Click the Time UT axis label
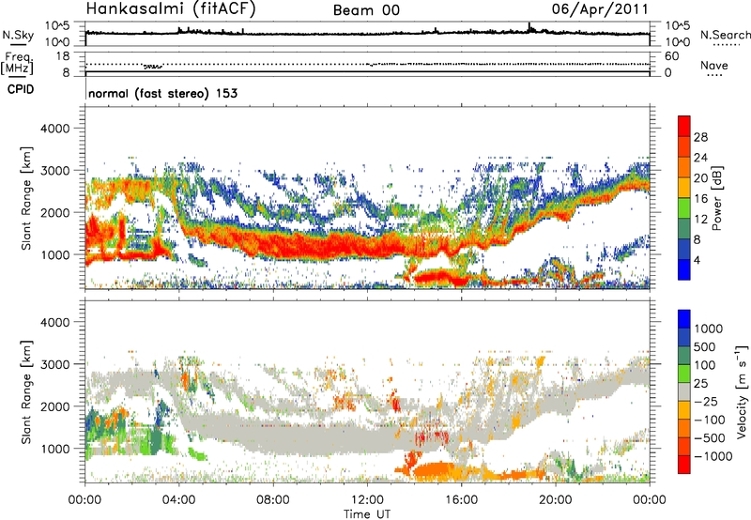 pos(367,514)
